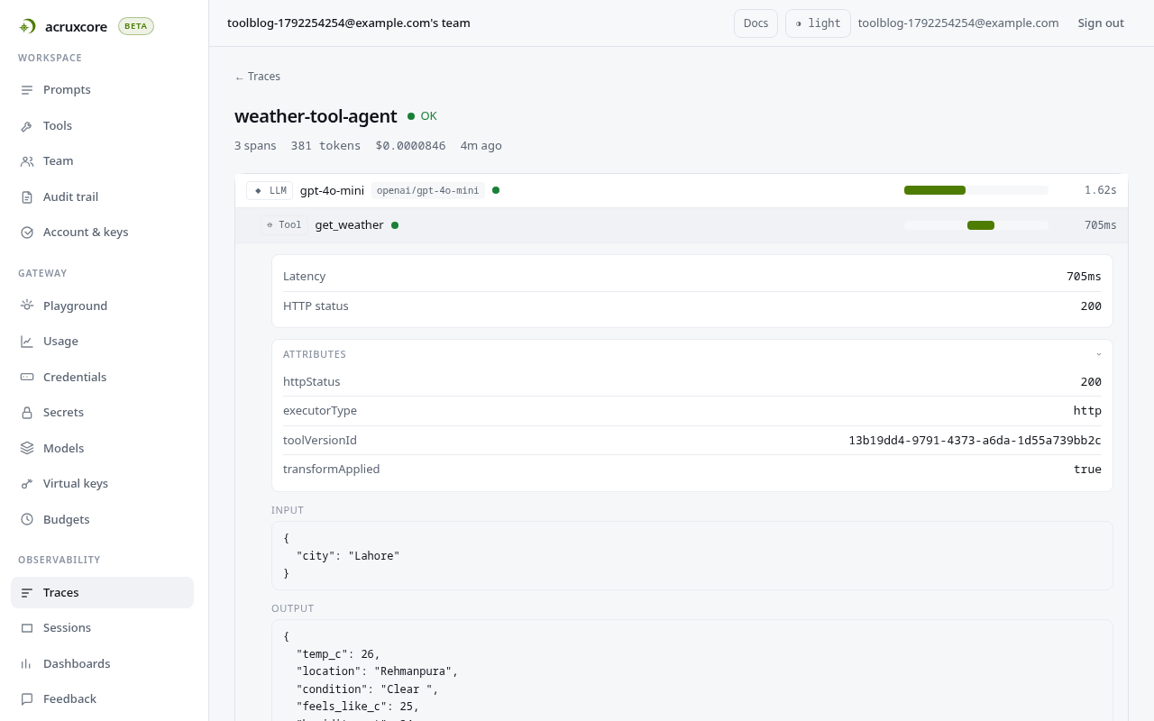This screenshot has height=721, width=1154.
Task: Click the Secrets lock icon
Action: pyautogui.click(x=27, y=413)
